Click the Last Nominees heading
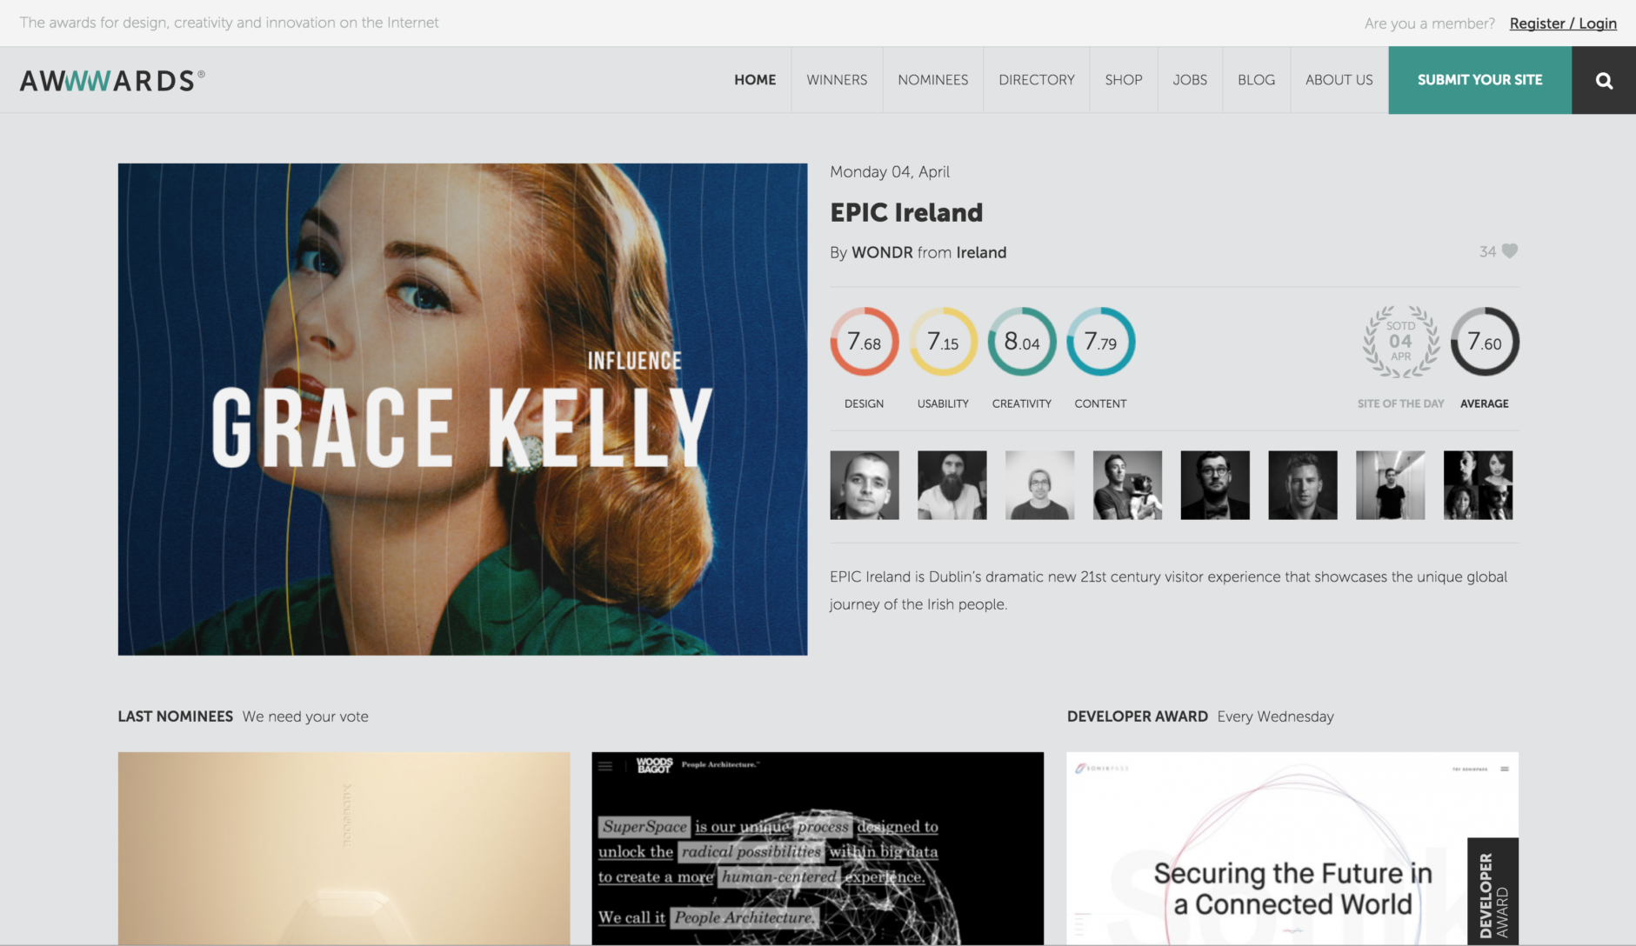Viewport: 1636px width, 946px height. (176, 716)
